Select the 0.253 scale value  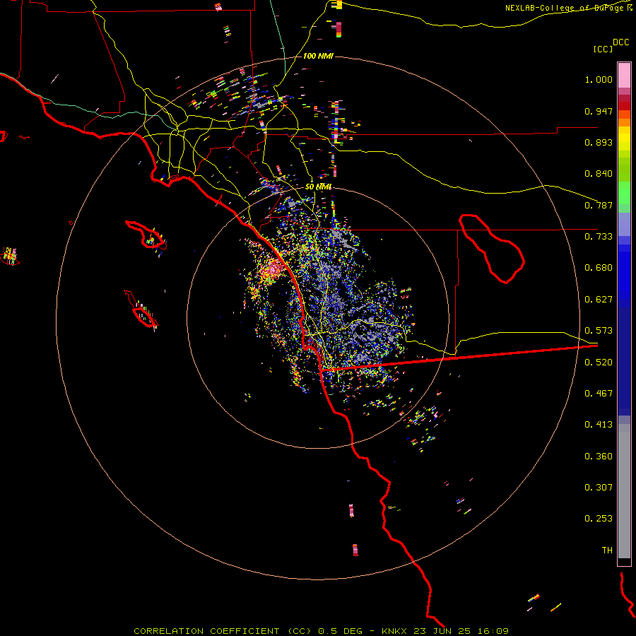tap(599, 519)
